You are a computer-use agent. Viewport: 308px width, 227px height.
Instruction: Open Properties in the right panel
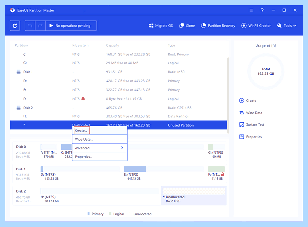coord(251,137)
